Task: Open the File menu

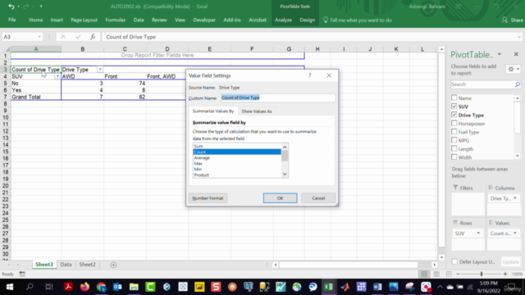Action: (x=12, y=20)
